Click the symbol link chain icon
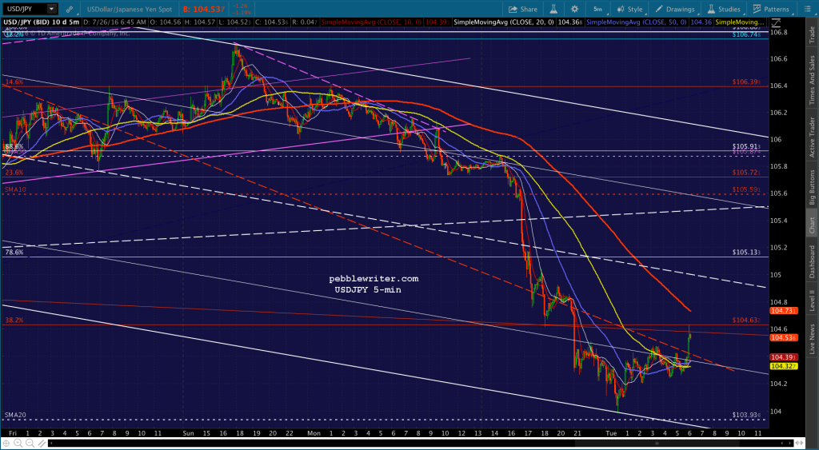Viewport: 819px width, 450px height. (x=70, y=9)
